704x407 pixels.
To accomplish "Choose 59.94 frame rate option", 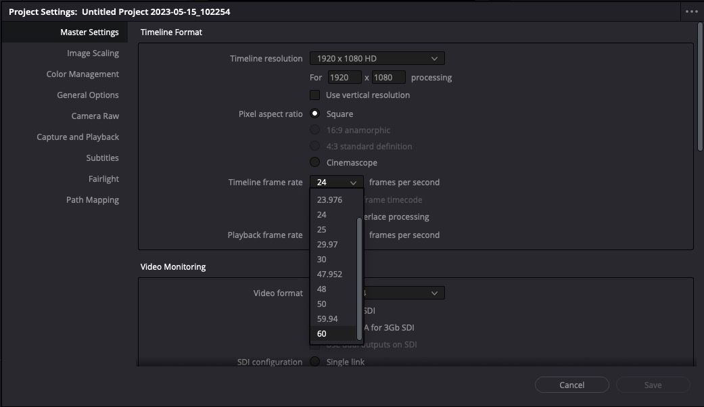I will 327,318.
